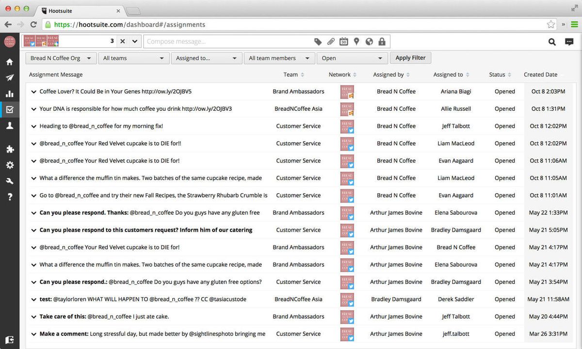The height and width of the screenshot is (349, 582).
Task: Open the Analytics bar chart icon
Action: (x=9, y=94)
